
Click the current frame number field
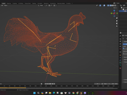click(97, 84)
